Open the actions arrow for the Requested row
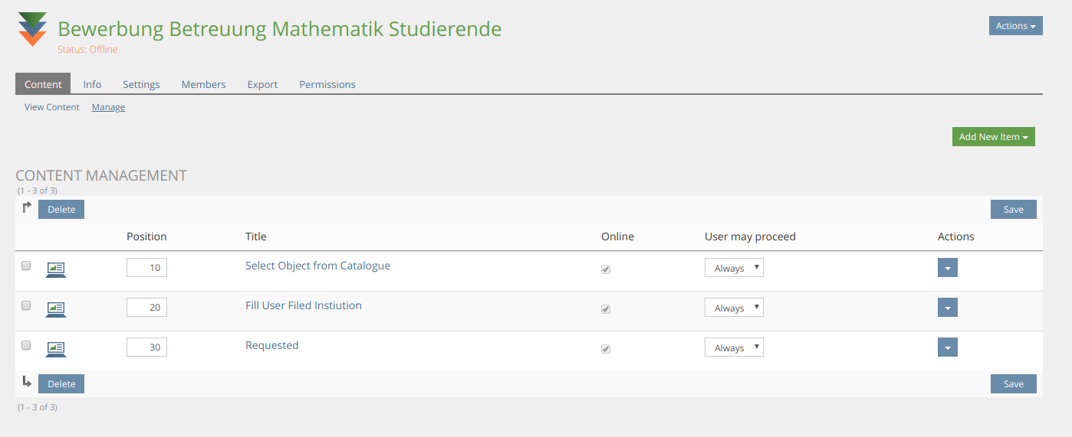Viewport: 1072px width, 437px height. tap(947, 347)
